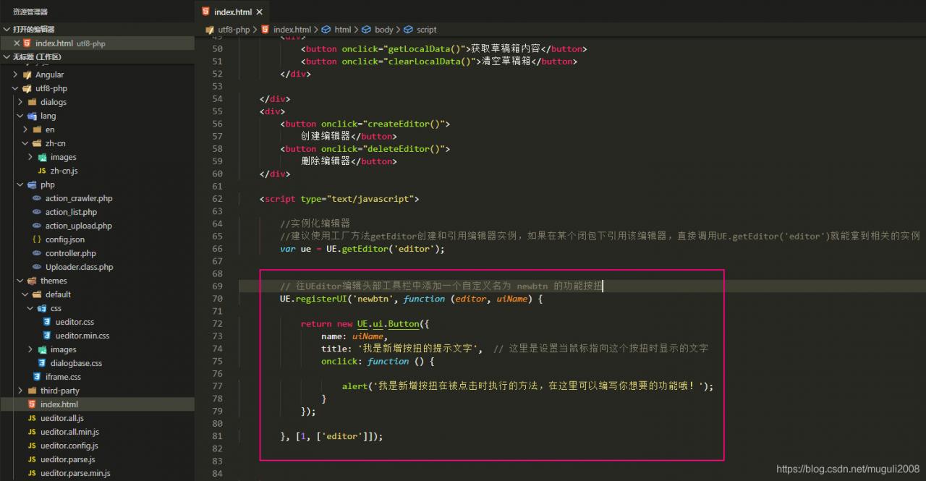Click the clearLocalData() button code line
926x481 pixels.
click(438, 61)
